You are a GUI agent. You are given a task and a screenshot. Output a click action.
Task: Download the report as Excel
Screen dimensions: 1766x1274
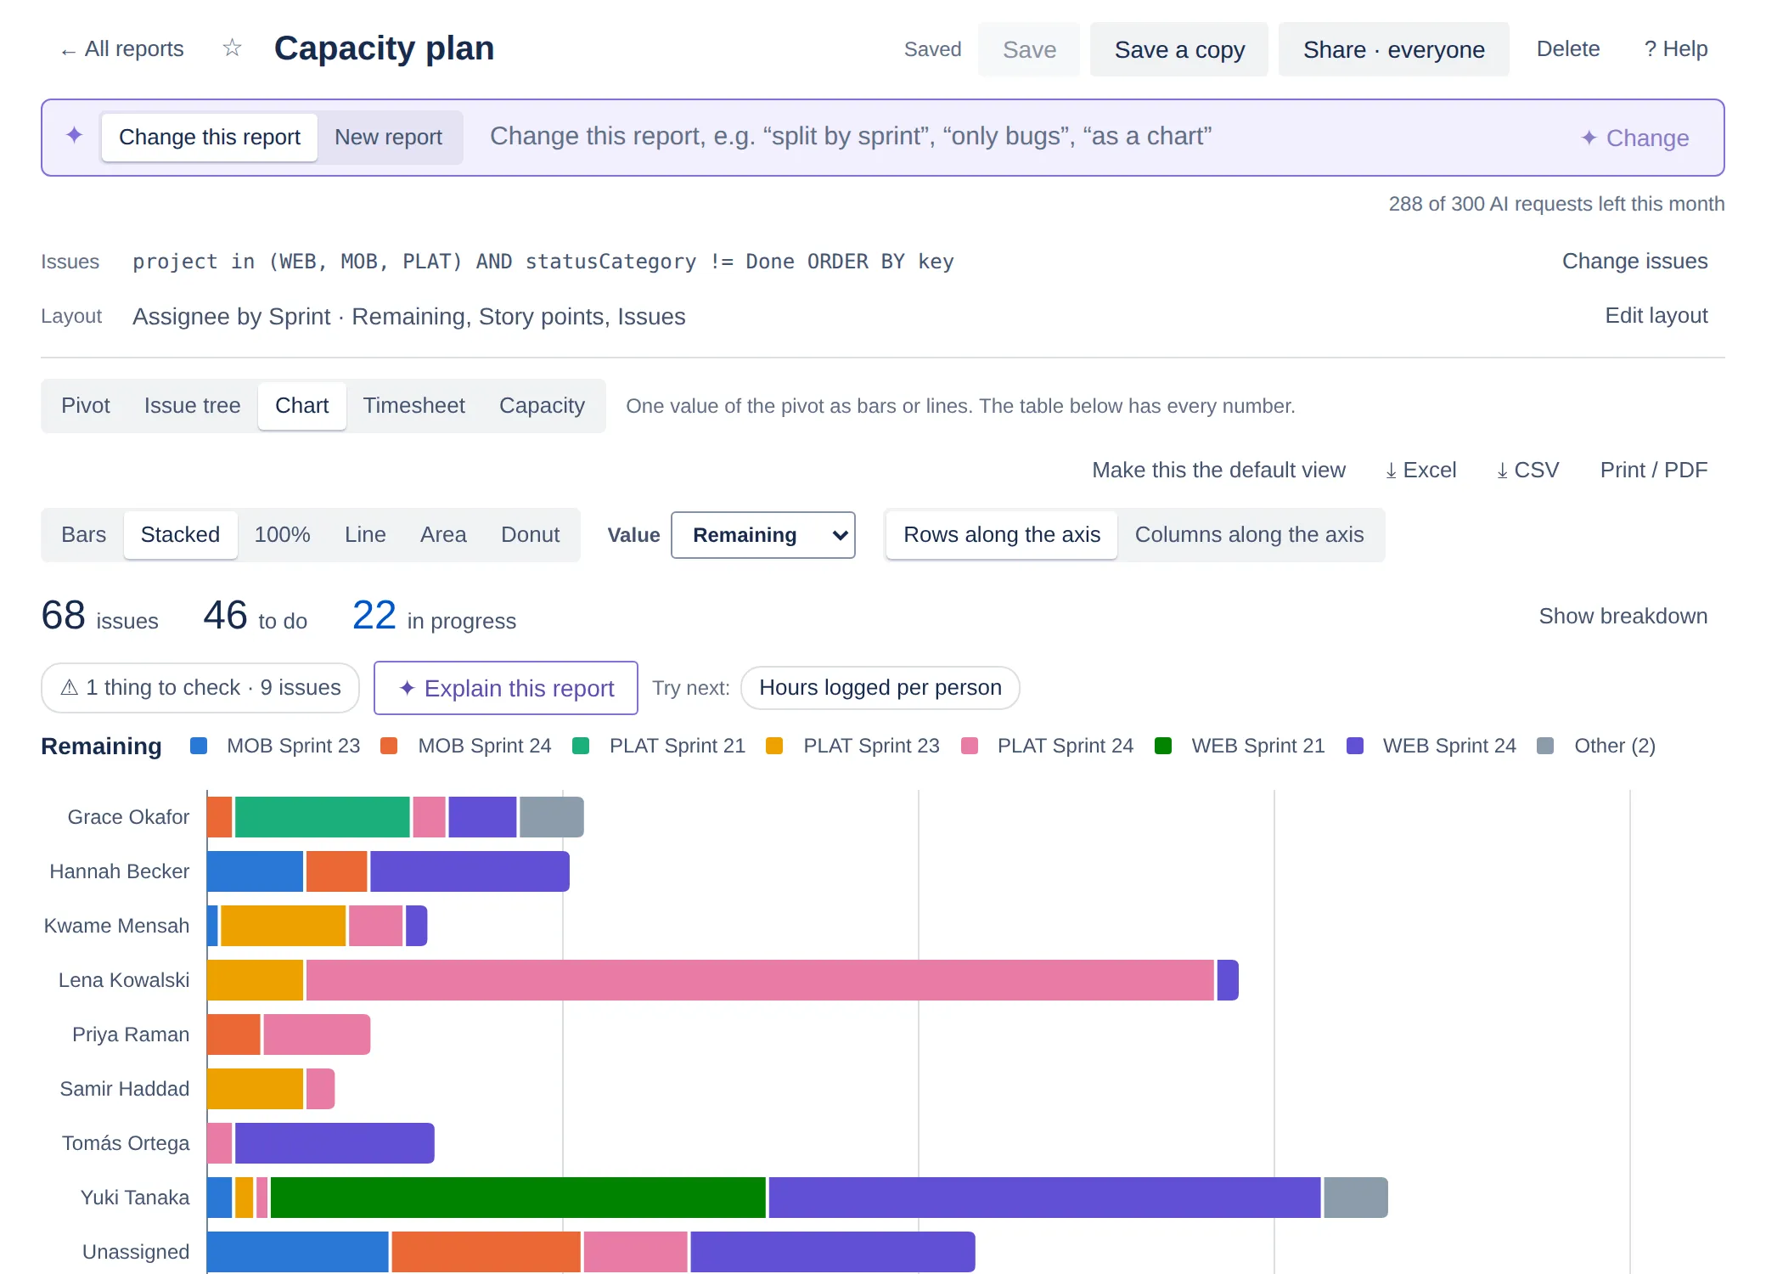1420,470
